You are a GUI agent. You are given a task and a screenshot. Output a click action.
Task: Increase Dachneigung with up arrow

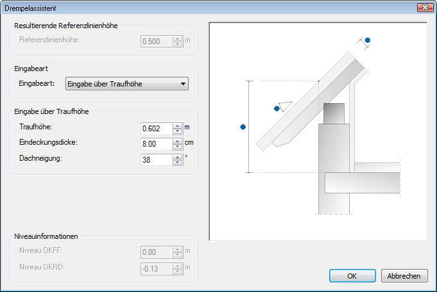point(177,157)
